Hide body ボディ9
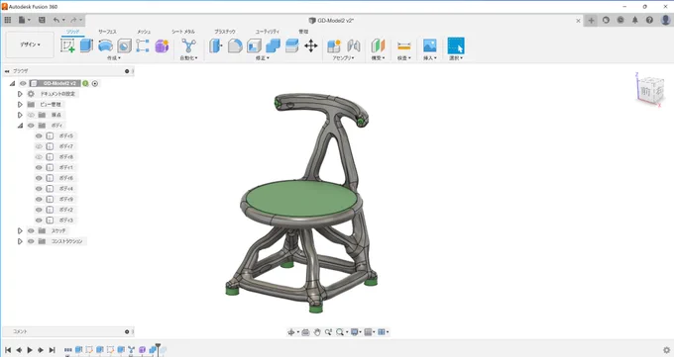674x357 pixels. click(39, 199)
